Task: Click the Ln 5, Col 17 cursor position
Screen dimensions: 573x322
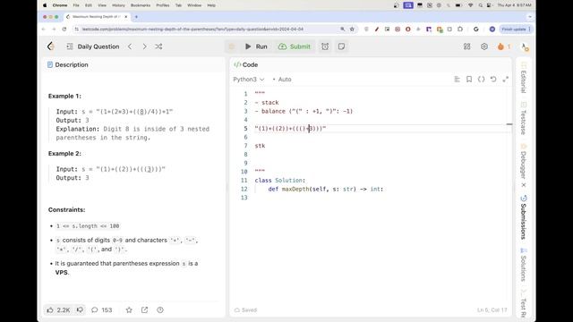Action: [492, 310]
